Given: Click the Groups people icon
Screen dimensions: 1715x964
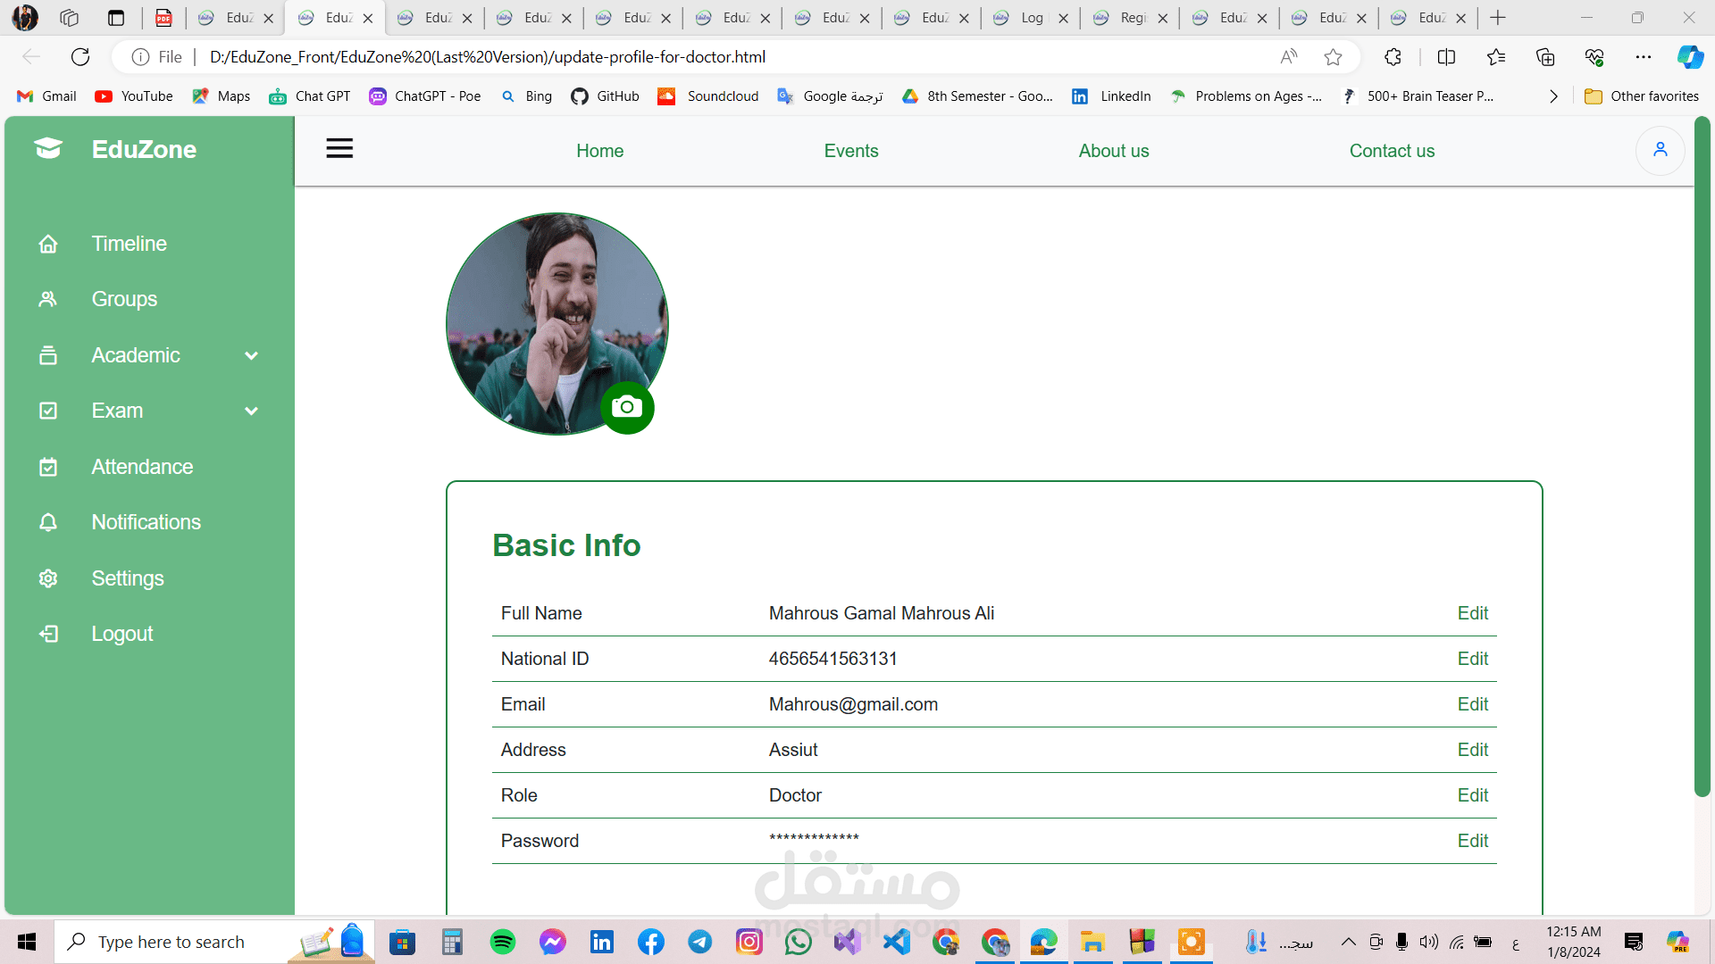Looking at the screenshot, I should tap(48, 299).
